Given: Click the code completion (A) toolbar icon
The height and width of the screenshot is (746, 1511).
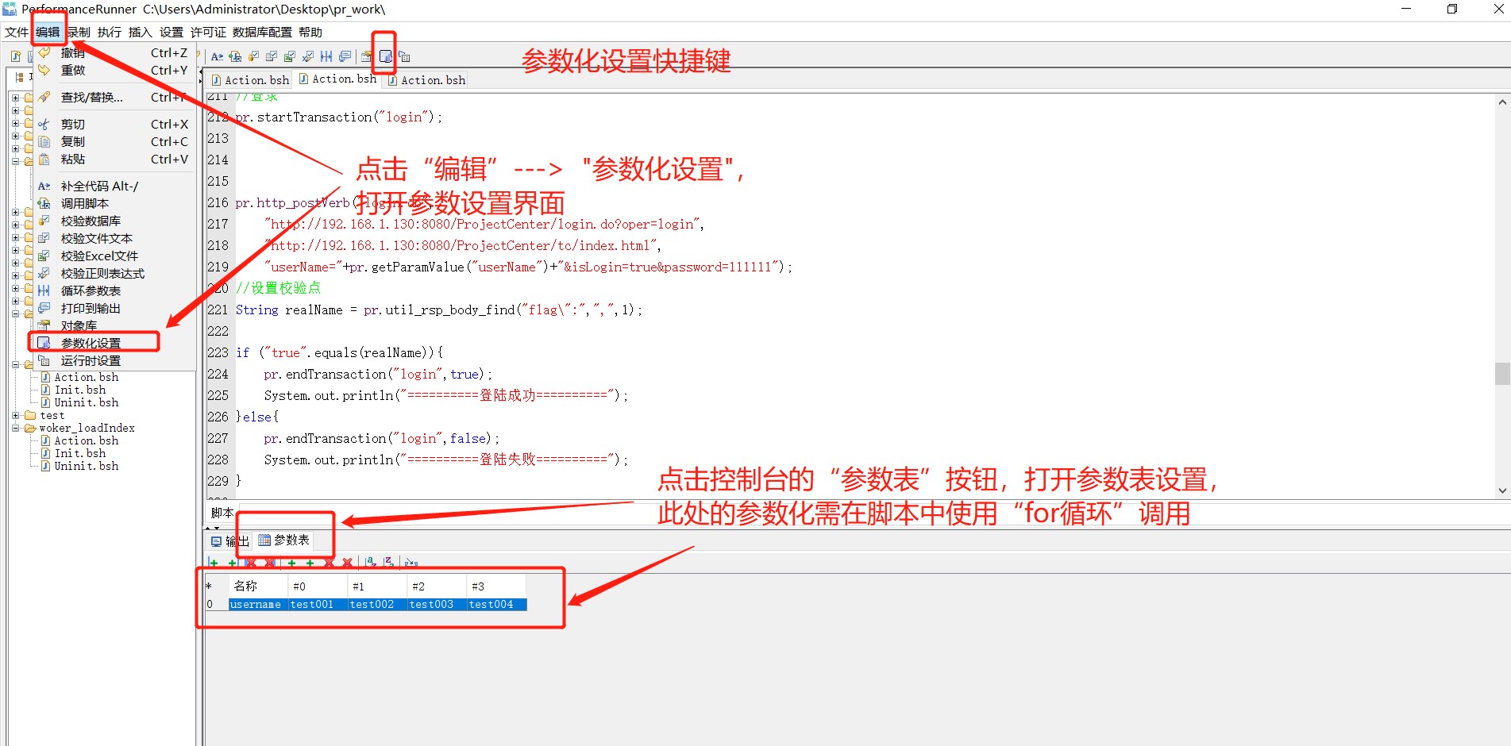Looking at the screenshot, I should (217, 56).
